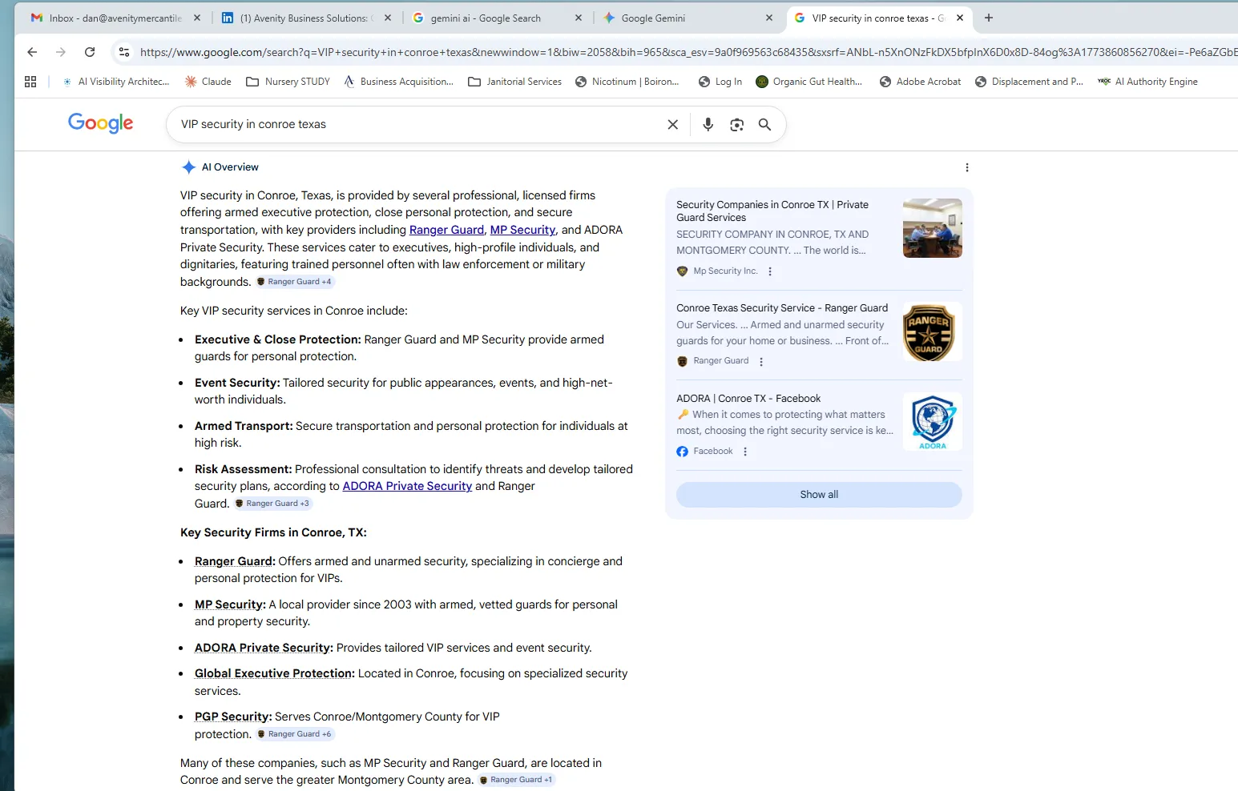Screen dimensions: 1238x791
Task: Open the Log In bookmark
Action: pyautogui.click(x=720, y=82)
